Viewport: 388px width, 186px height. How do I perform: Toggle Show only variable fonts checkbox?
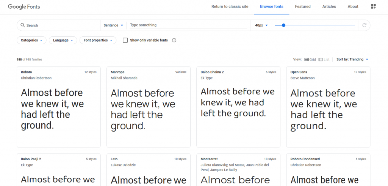point(125,40)
